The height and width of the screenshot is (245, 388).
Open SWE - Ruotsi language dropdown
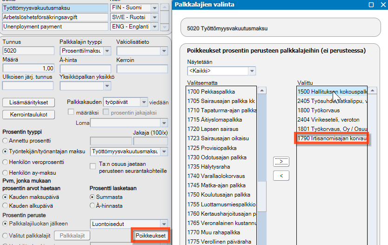(x=154, y=17)
